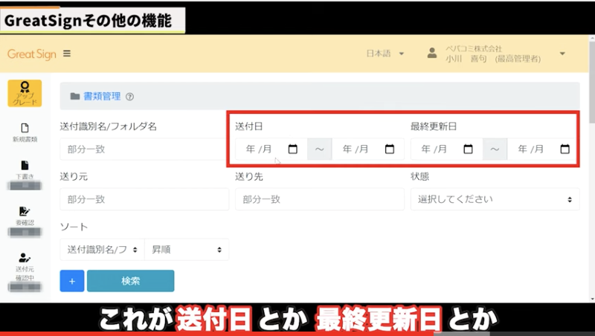Click the 送り先 recipient input field
The width and height of the screenshot is (595, 336).
[319, 199]
